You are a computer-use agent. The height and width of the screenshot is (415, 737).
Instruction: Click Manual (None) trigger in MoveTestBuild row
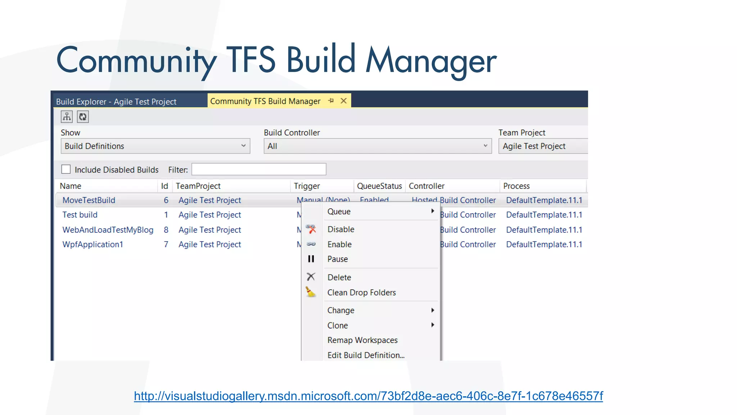click(323, 199)
